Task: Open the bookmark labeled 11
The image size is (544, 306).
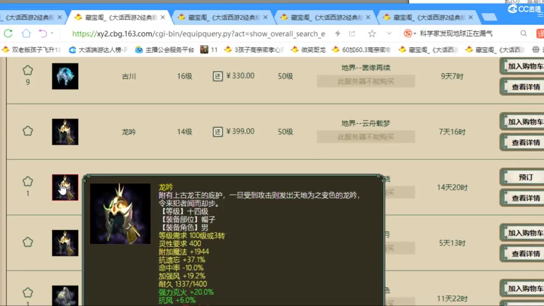Action: (x=209, y=50)
